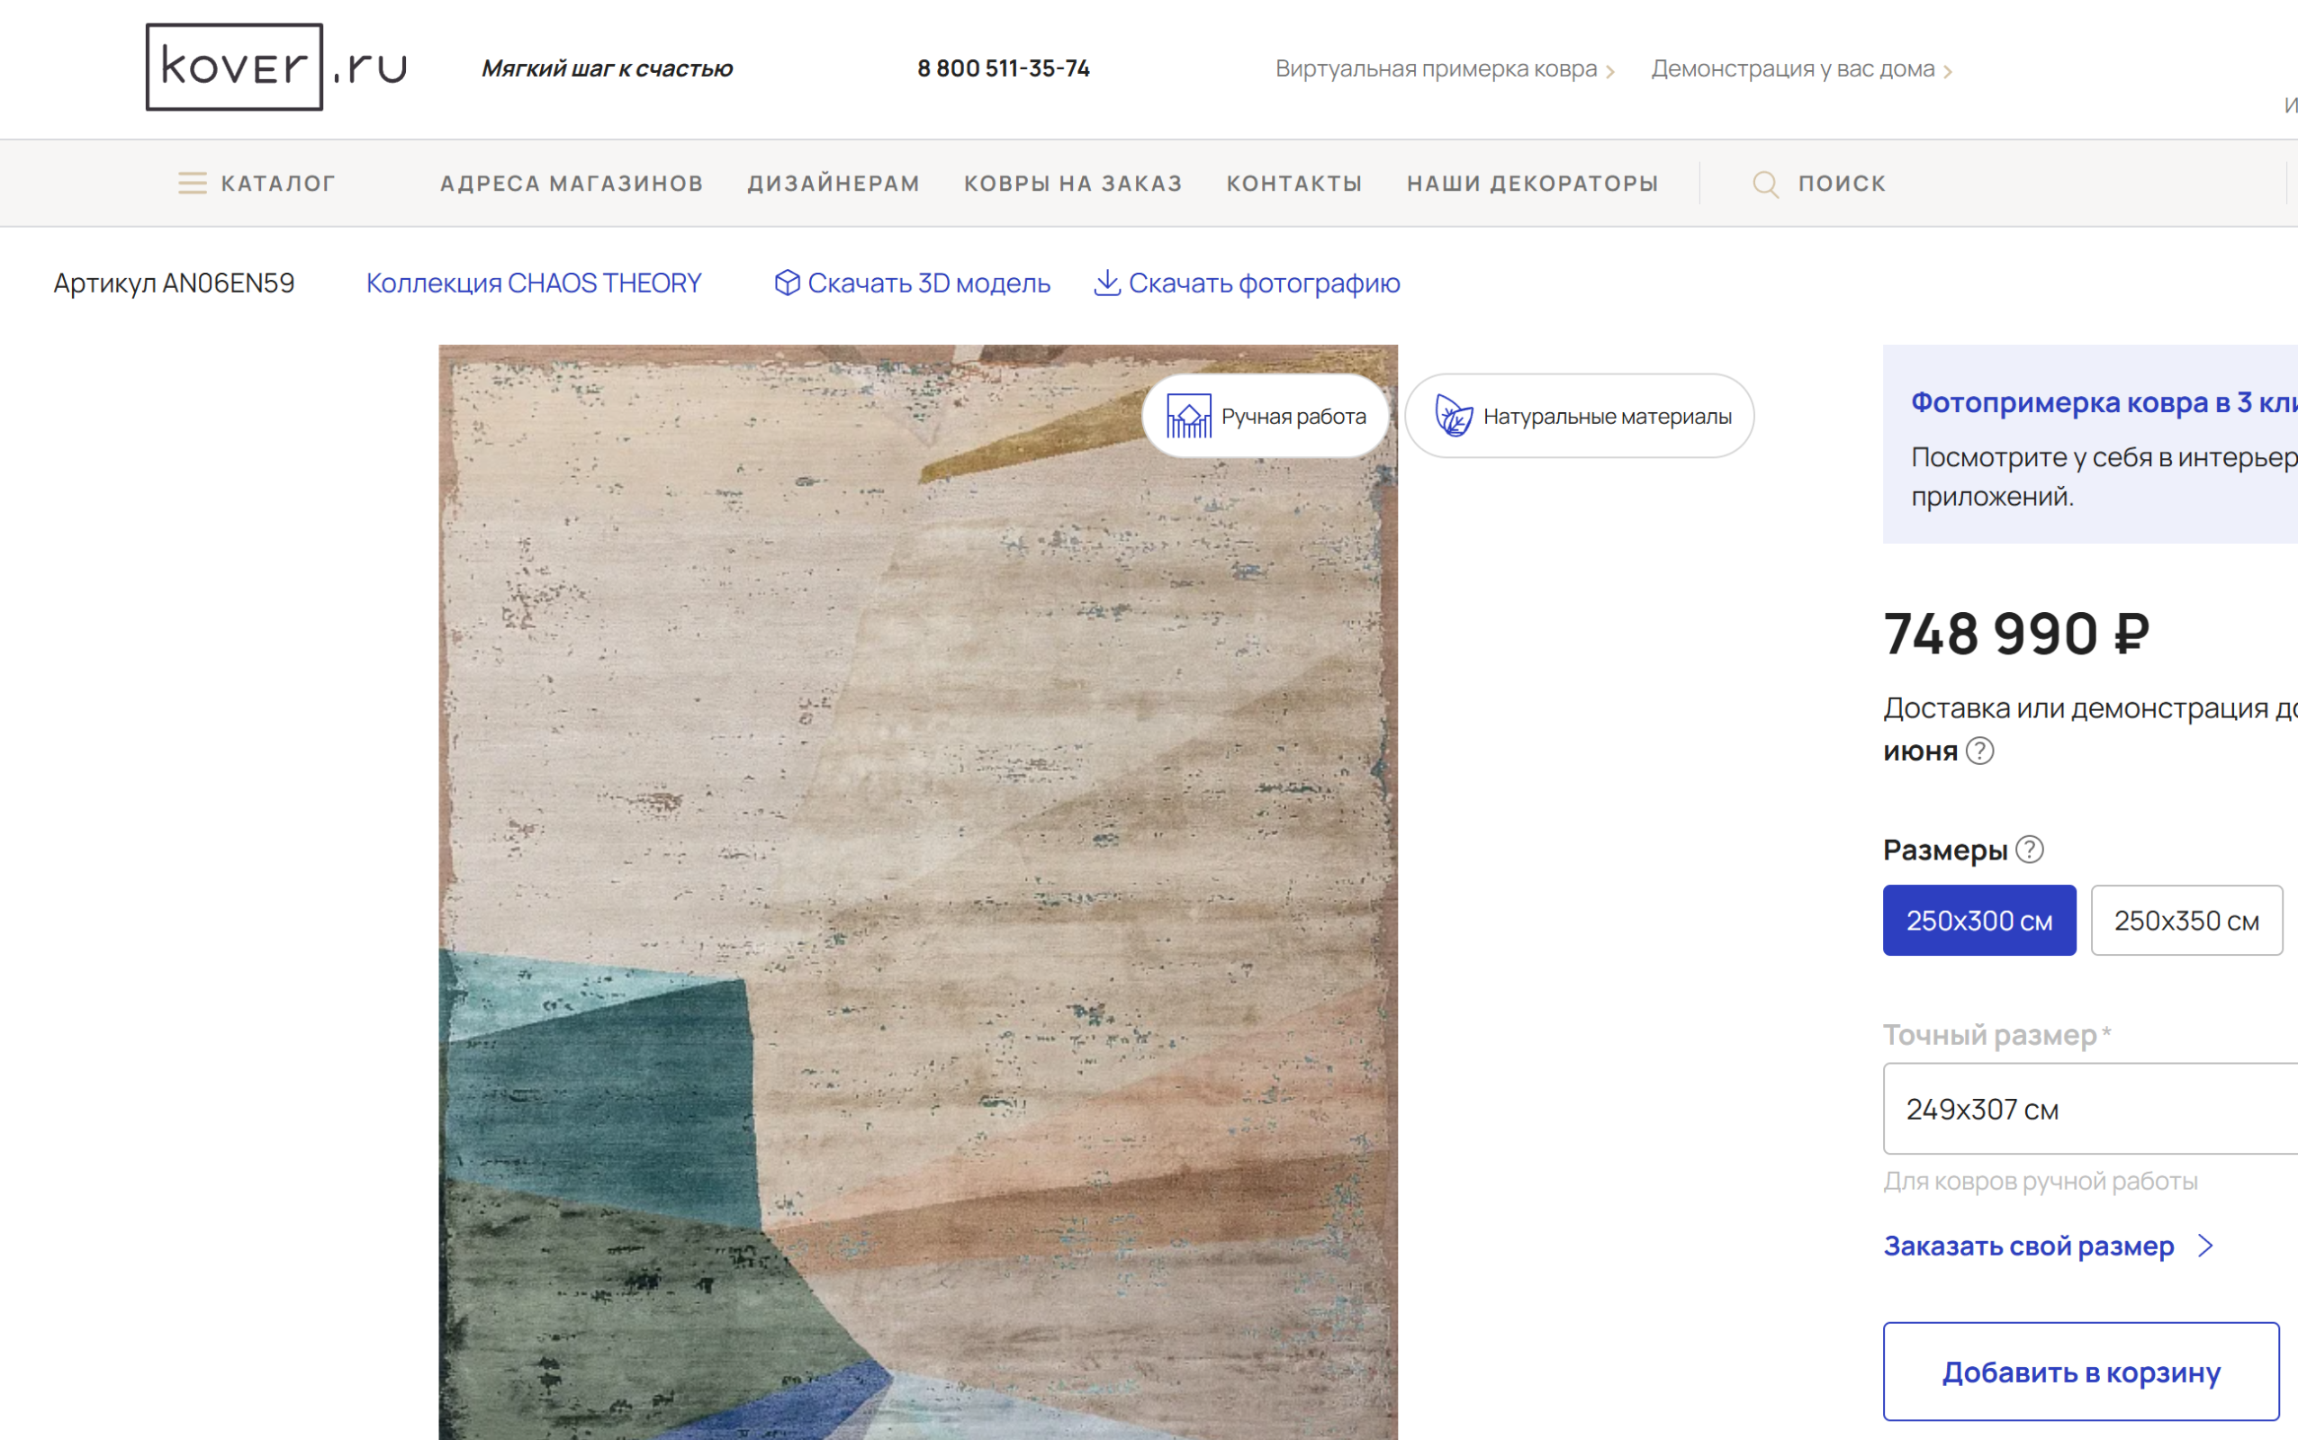Select the 250x300 см size option
This screenshot has width=2298, height=1440.
[1979, 920]
